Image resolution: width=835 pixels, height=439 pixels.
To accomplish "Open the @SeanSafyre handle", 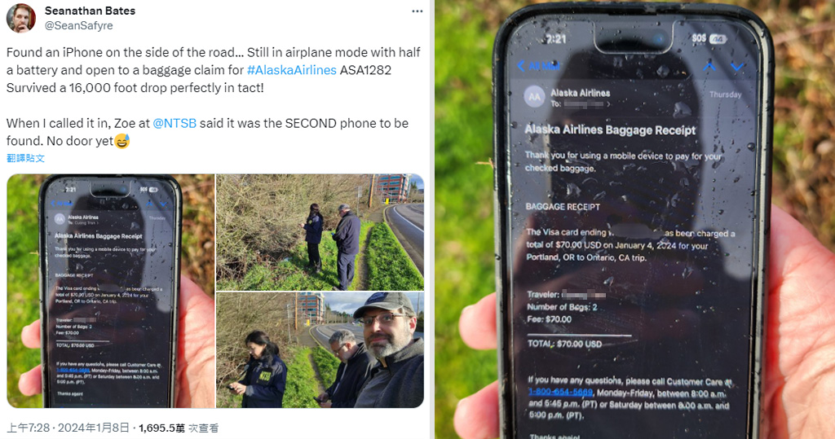I will [x=79, y=25].
